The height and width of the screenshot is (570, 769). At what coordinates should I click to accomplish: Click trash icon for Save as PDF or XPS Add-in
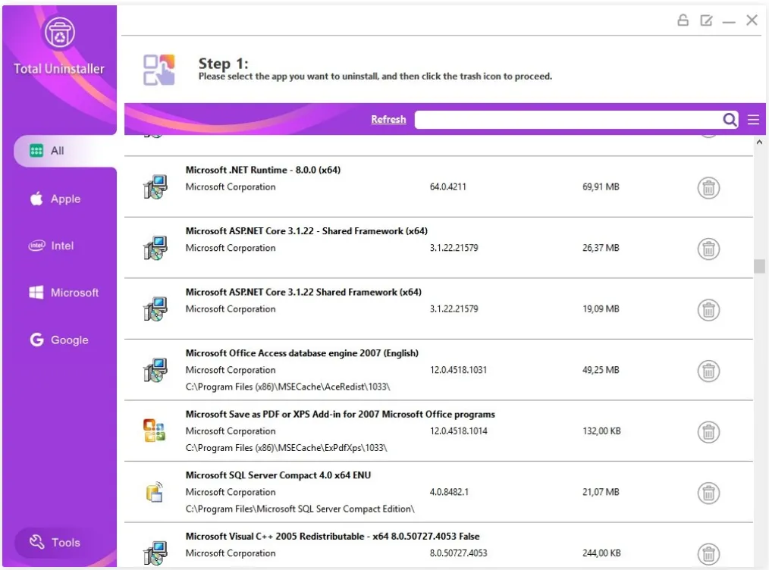coord(708,432)
